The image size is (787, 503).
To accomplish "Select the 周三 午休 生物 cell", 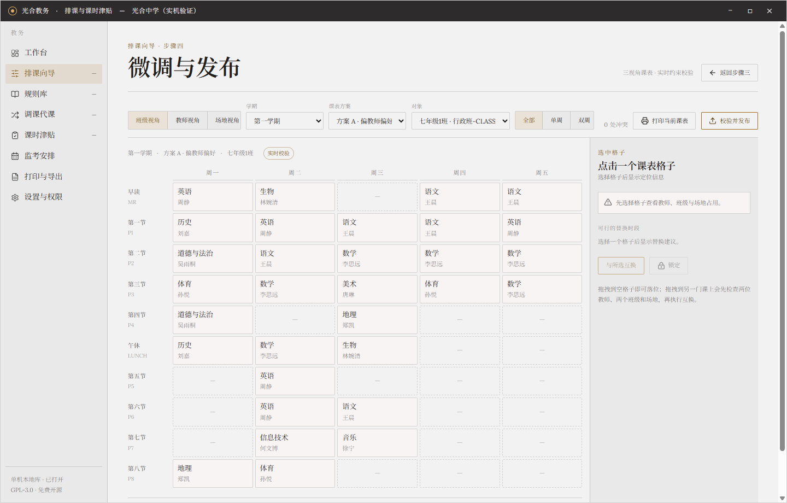I will pyautogui.click(x=378, y=350).
